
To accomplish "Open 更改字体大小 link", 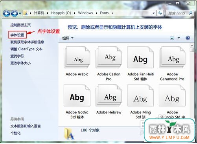I will coord(20,63).
